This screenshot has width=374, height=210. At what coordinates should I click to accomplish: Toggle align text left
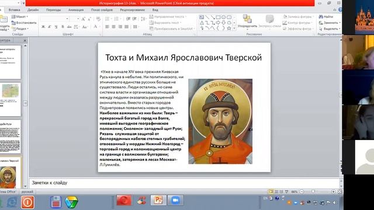(x=108, y=27)
